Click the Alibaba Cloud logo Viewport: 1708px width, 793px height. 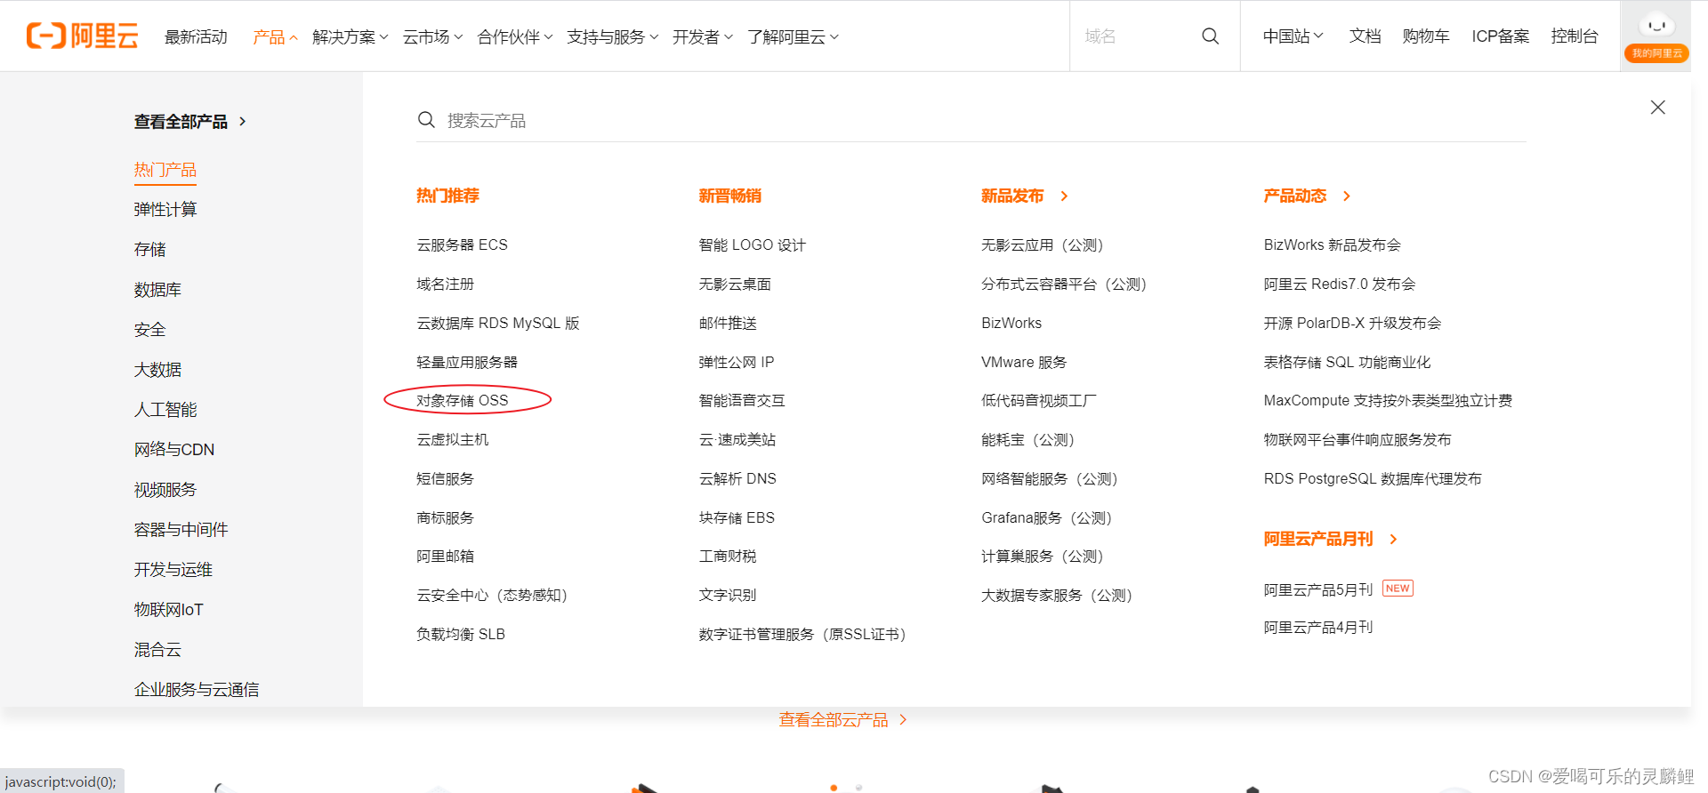(82, 36)
